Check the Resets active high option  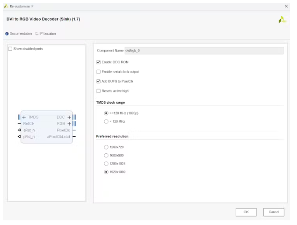[98, 91]
